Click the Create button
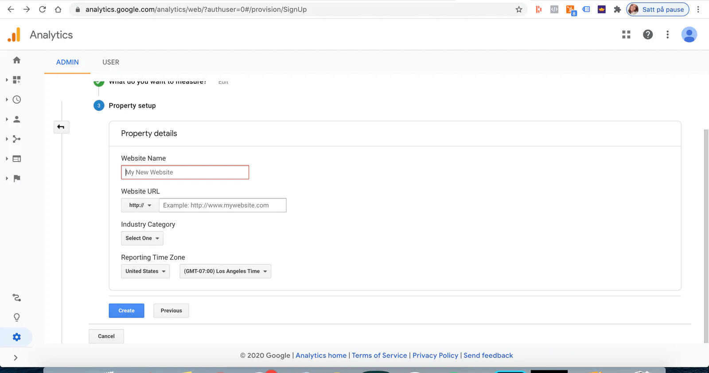Viewport: 709px width, 373px height. tap(127, 311)
